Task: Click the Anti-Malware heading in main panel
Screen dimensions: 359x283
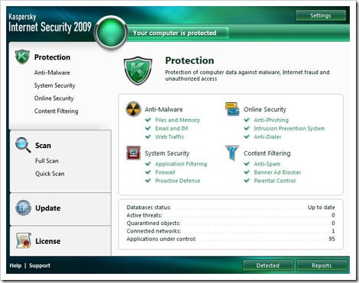Action: click(x=163, y=109)
